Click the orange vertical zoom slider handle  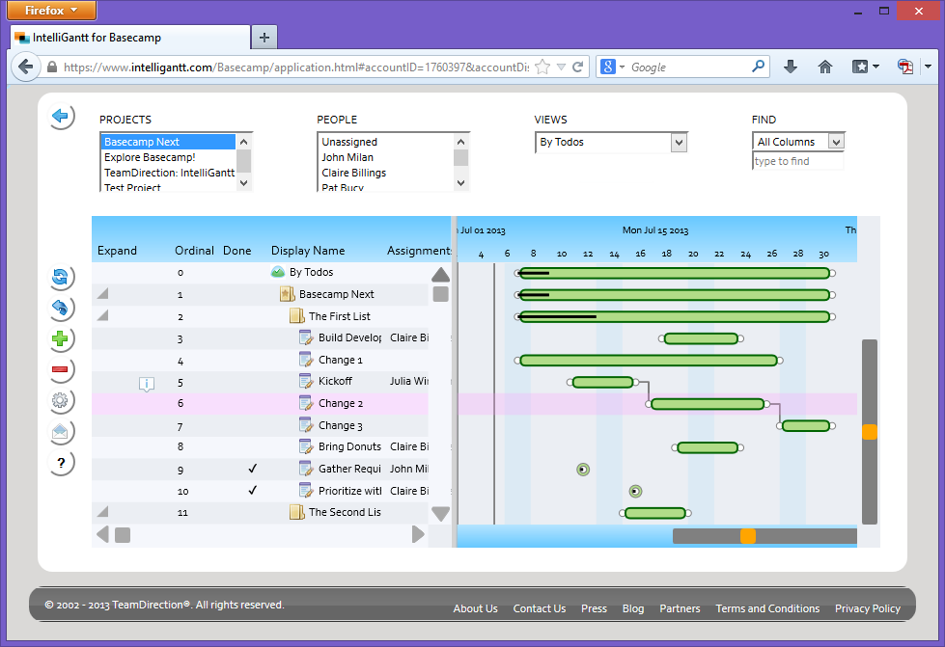click(x=869, y=432)
